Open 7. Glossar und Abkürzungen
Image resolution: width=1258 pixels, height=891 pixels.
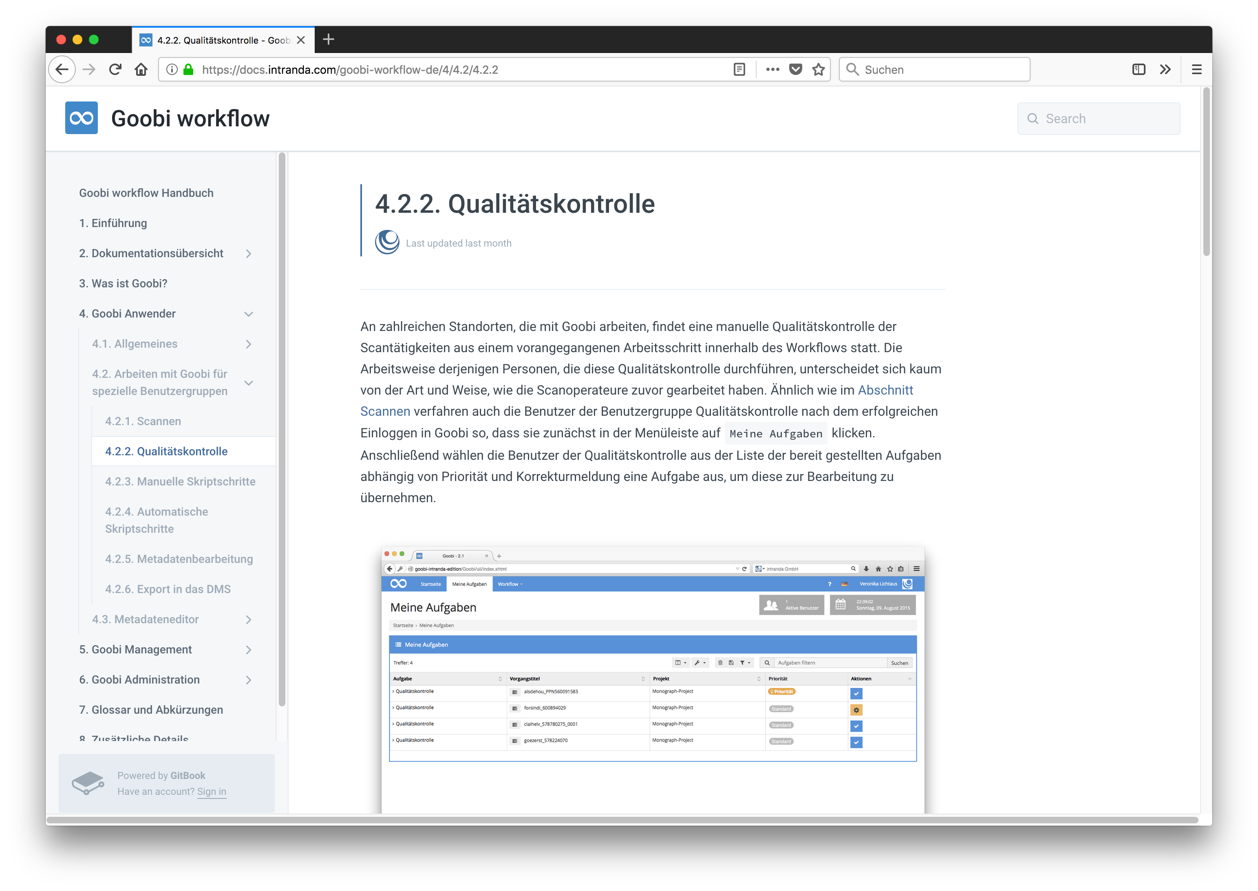click(x=151, y=709)
